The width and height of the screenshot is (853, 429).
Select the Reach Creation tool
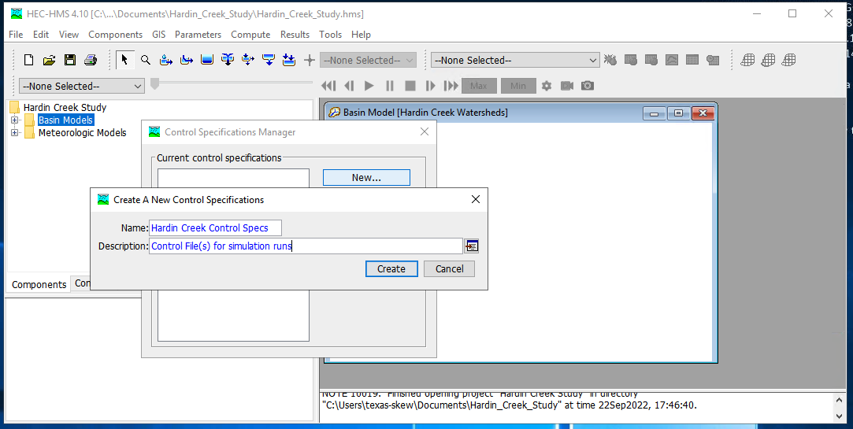[187, 61]
